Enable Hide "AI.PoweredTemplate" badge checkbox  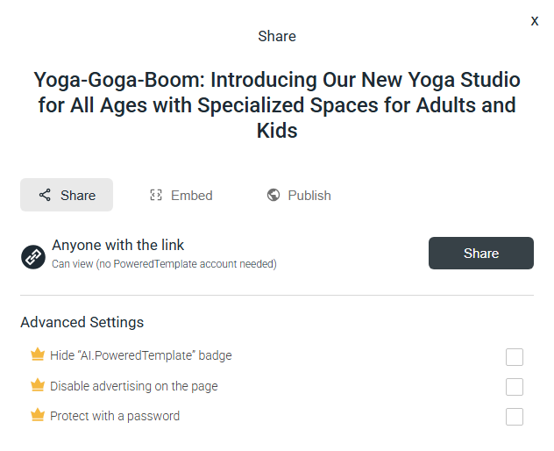tap(515, 357)
